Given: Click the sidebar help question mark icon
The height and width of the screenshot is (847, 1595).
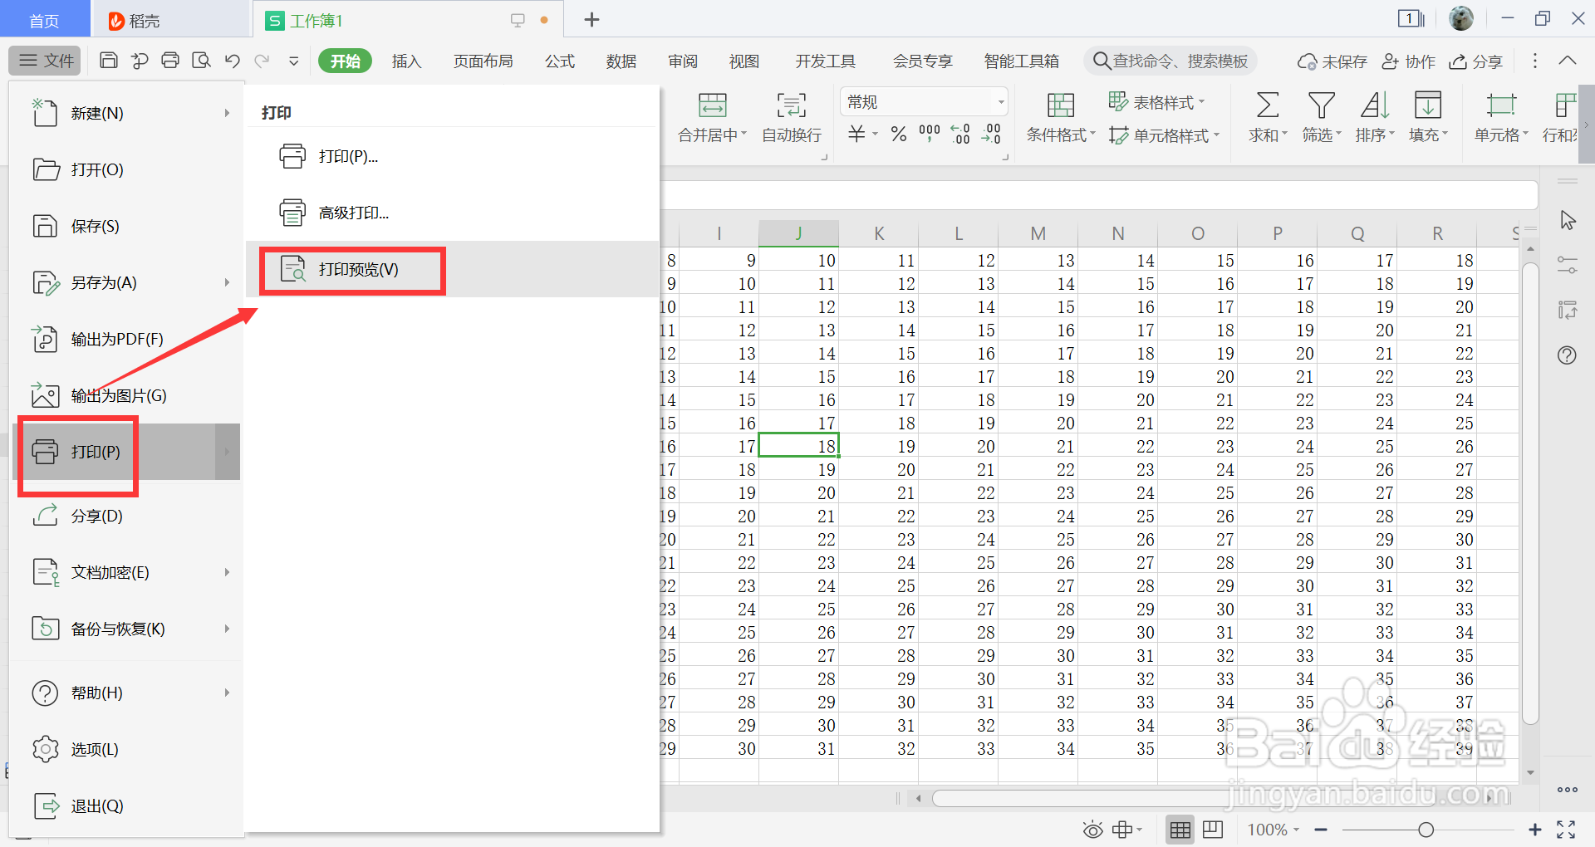Looking at the screenshot, I should pos(1567,355).
